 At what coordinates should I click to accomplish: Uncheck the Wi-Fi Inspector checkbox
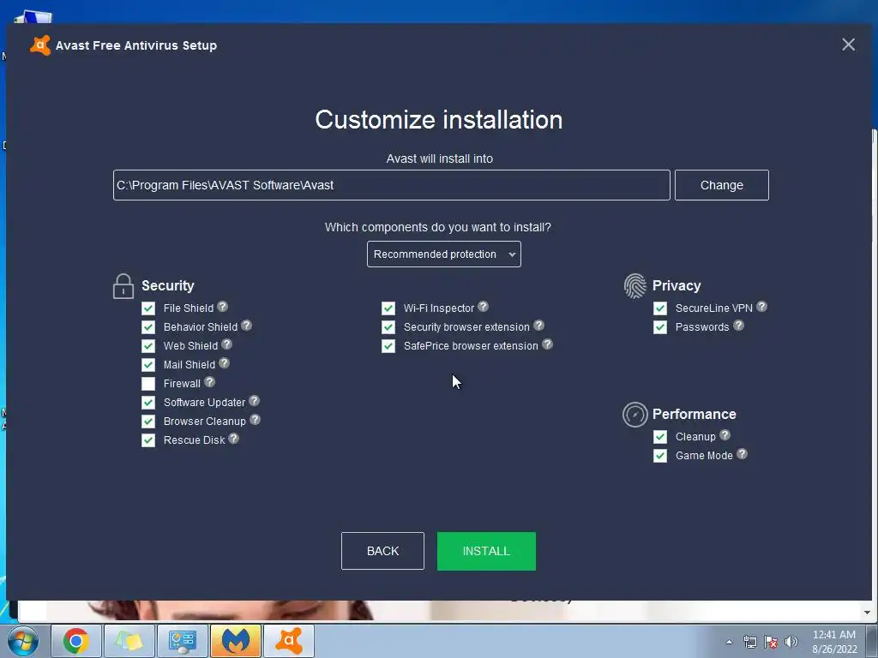(388, 308)
